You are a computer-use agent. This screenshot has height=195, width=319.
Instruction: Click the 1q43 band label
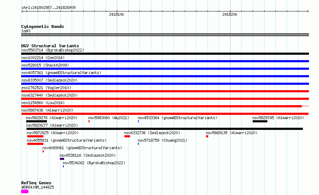pyautogui.click(x=26, y=31)
